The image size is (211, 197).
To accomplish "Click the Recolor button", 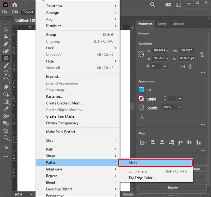I will tap(173, 188).
